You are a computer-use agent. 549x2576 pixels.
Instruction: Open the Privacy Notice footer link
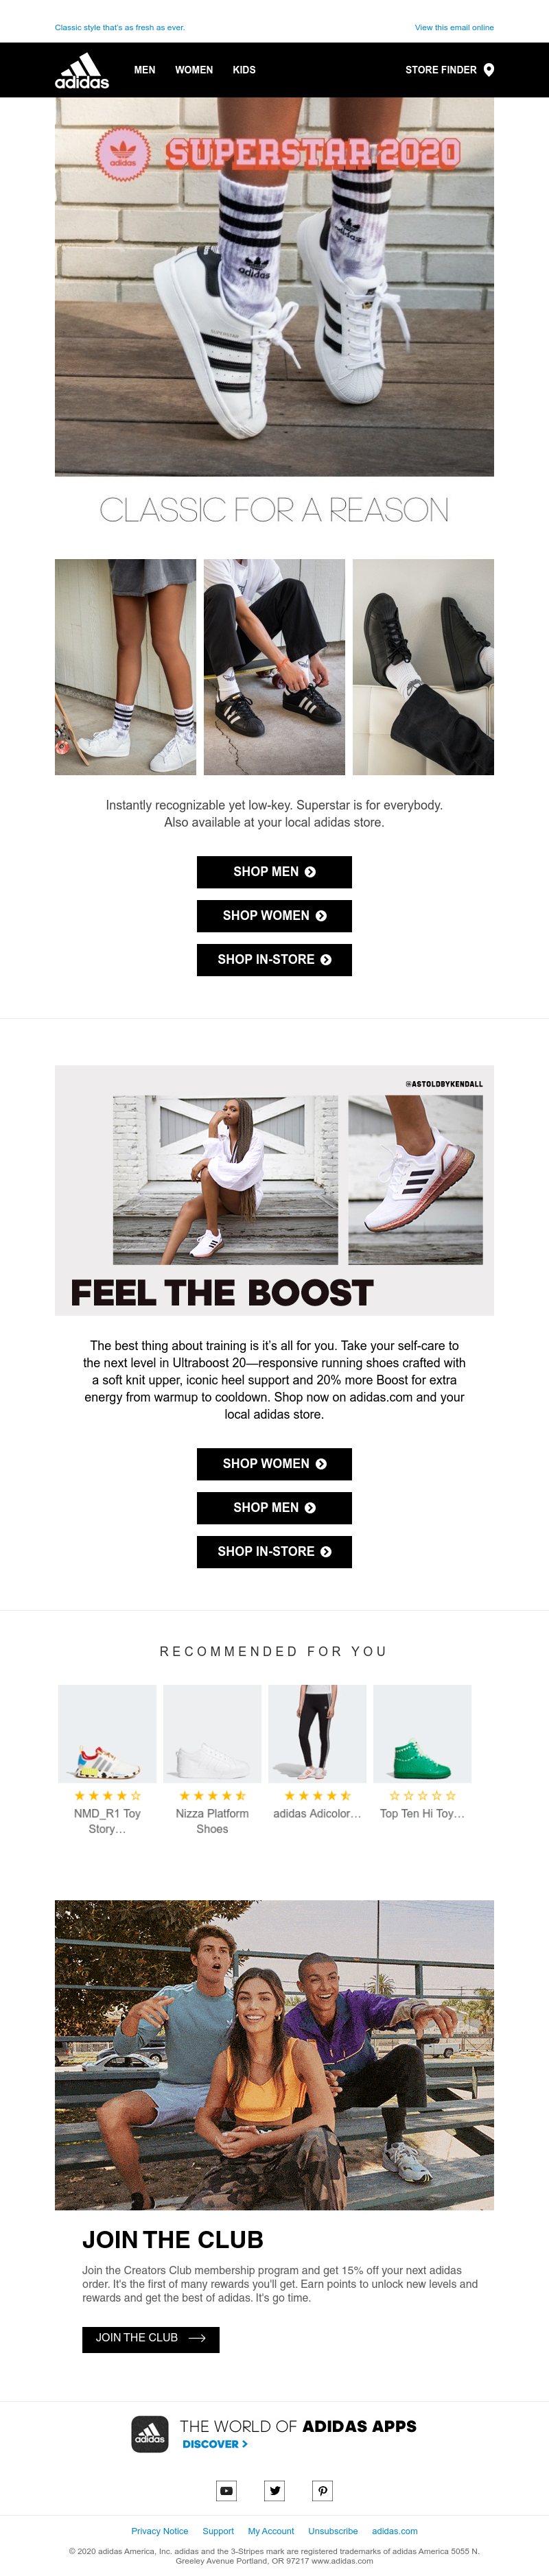click(x=160, y=2531)
